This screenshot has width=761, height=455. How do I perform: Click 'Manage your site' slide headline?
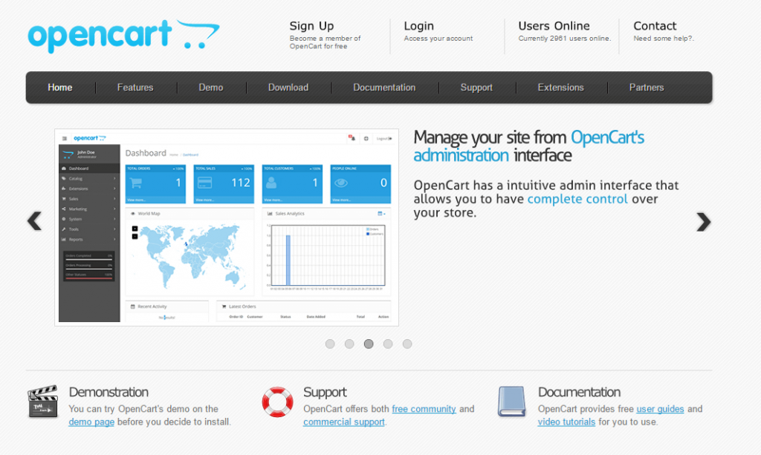[x=528, y=146]
